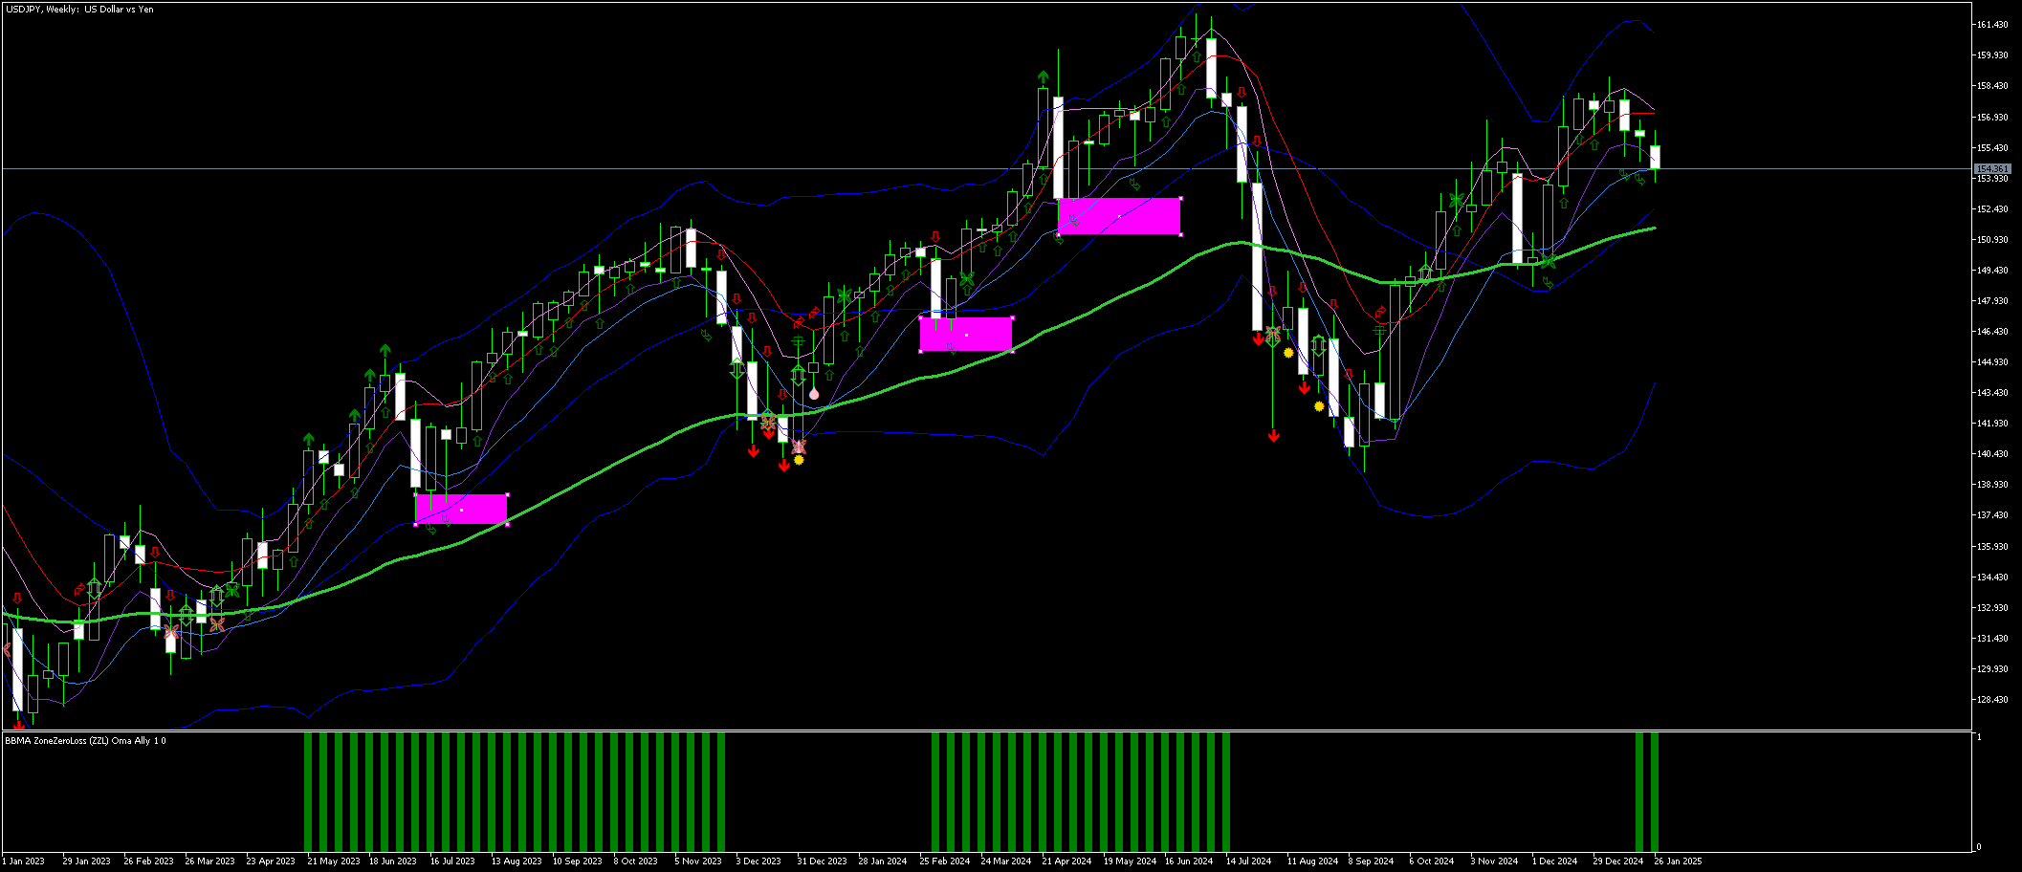Select the green X marker near February 2024
This screenshot has height=872, width=2022.
point(966,280)
